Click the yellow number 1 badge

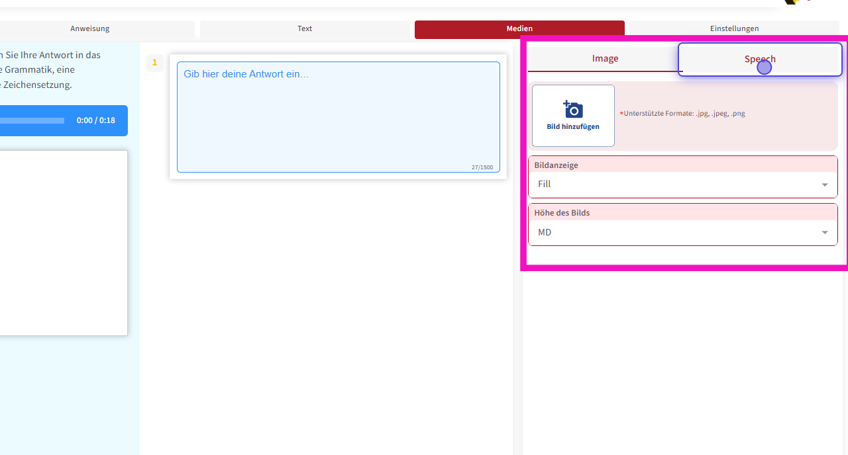tap(155, 63)
